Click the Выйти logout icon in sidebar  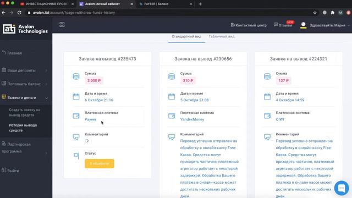pyautogui.click(x=4, y=170)
